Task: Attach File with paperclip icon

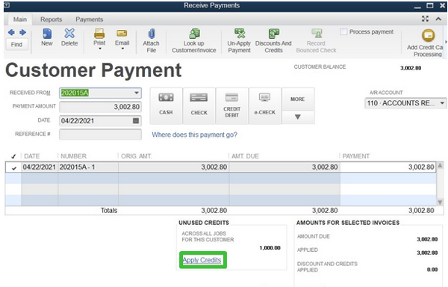Action: tap(151, 40)
